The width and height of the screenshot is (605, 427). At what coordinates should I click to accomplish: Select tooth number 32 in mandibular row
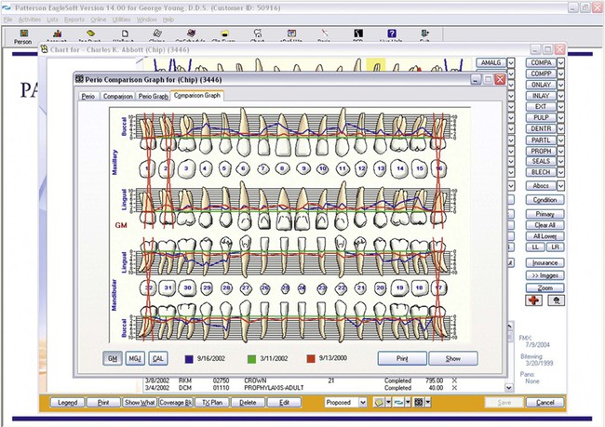click(x=149, y=288)
